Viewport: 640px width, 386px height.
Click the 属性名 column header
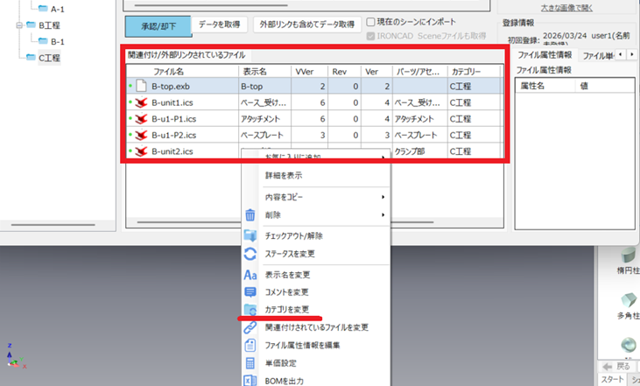545,86
